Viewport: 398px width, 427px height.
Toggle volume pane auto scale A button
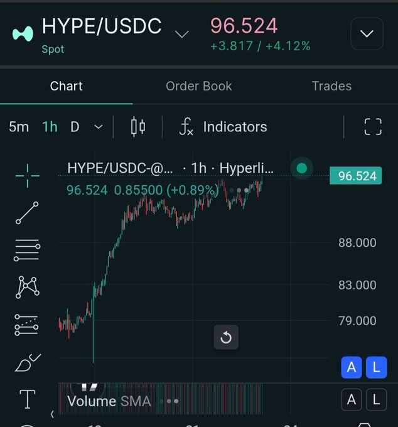coord(352,400)
